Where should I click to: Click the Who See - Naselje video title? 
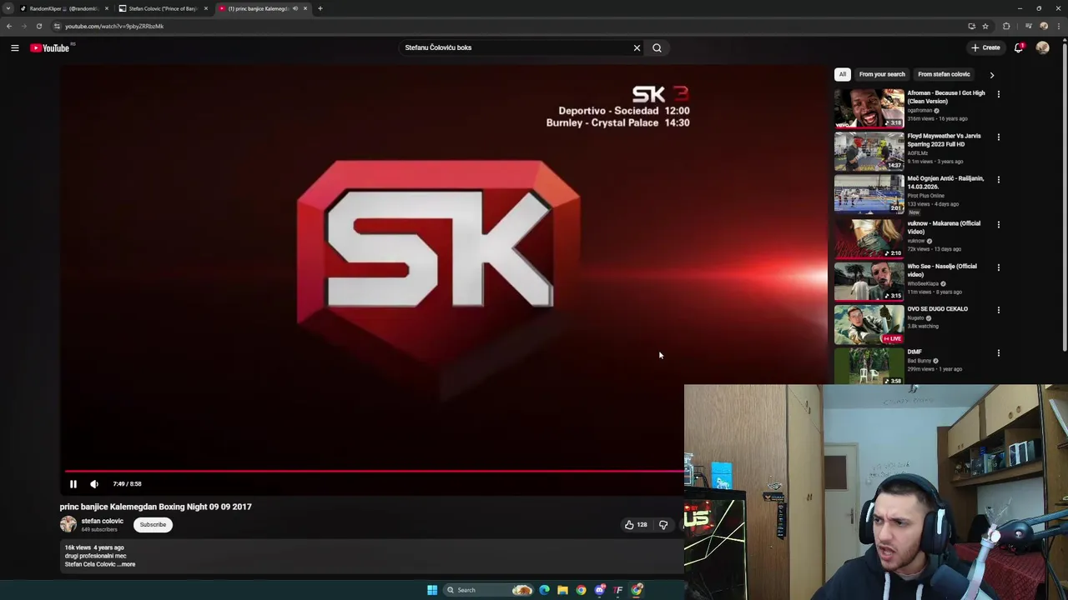click(942, 270)
